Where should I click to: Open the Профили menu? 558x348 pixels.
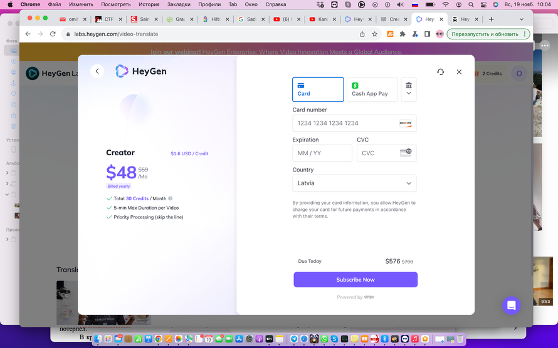tap(209, 4)
